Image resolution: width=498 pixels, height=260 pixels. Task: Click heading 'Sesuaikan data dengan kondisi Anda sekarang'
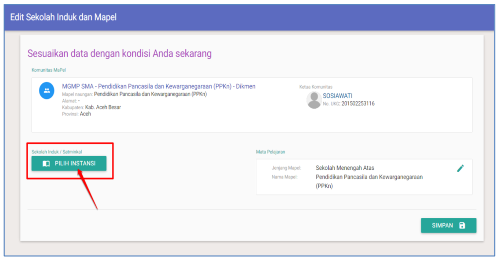tap(120, 53)
